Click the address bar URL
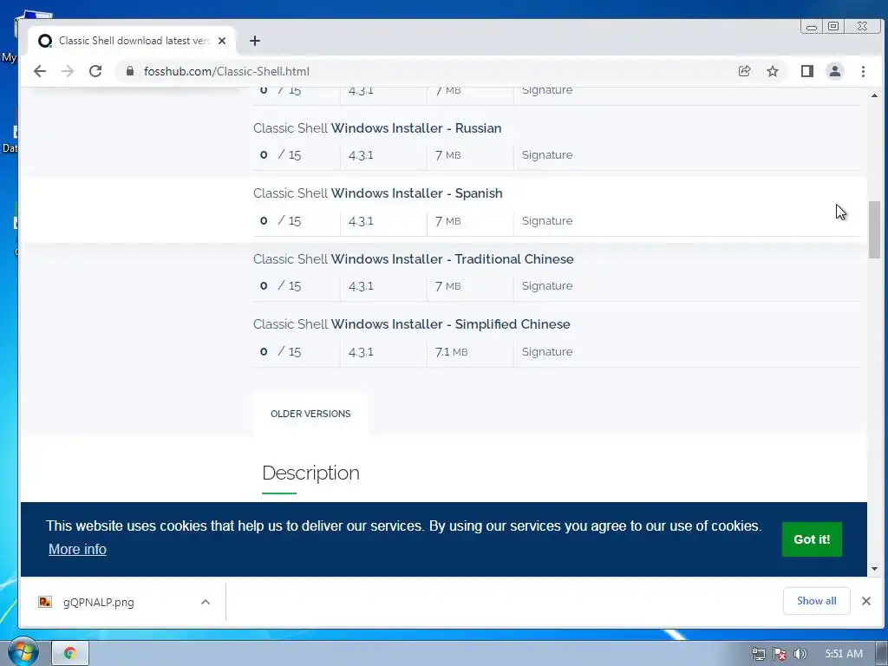The image size is (888, 666). point(226,71)
